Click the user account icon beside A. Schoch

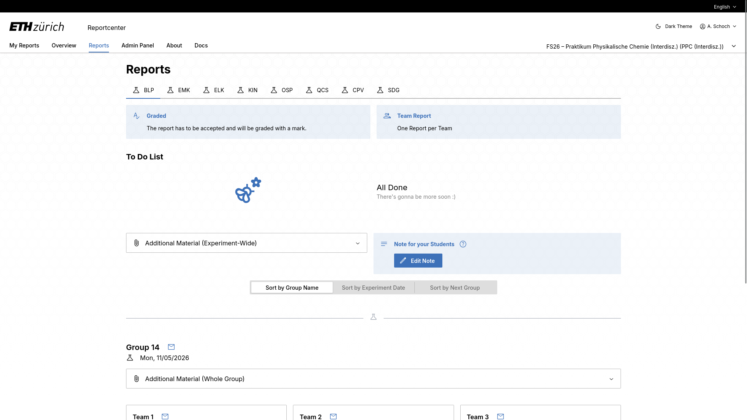click(703, 26)
